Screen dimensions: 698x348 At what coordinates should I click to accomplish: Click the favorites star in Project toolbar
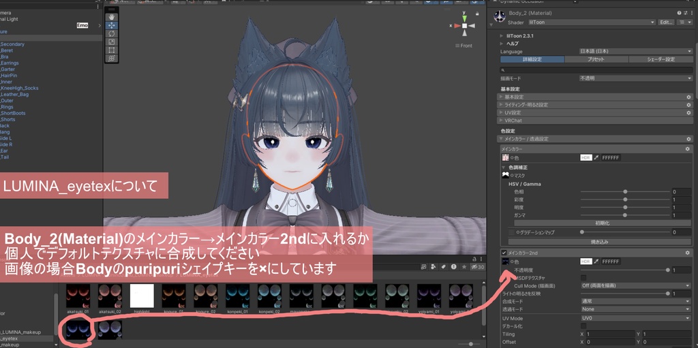(x=464, y=266)
